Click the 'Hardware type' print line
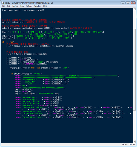 [x=39, y=98]
